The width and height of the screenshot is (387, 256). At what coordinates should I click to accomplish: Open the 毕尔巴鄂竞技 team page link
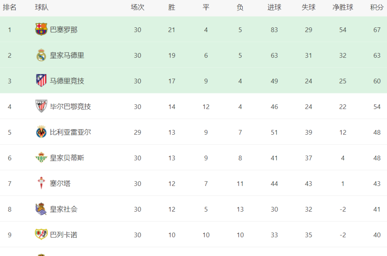[x=70, y=107]
